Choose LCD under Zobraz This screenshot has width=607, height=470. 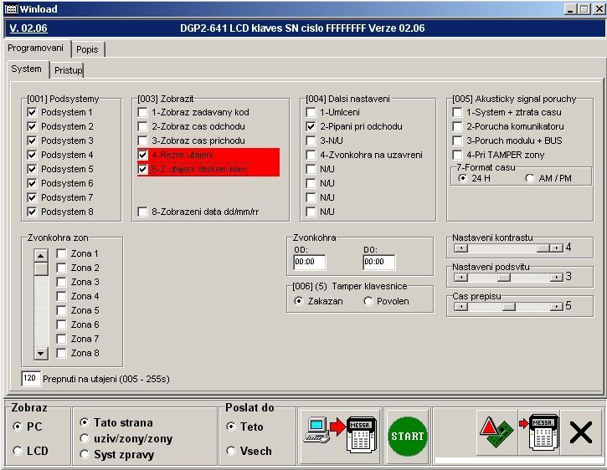pos(18,451)
